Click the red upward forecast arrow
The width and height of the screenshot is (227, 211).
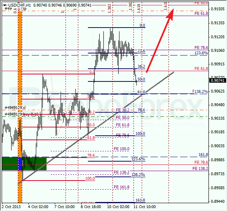(160, 40)
